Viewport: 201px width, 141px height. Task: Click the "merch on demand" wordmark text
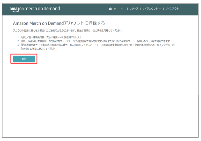pos(42,9)
